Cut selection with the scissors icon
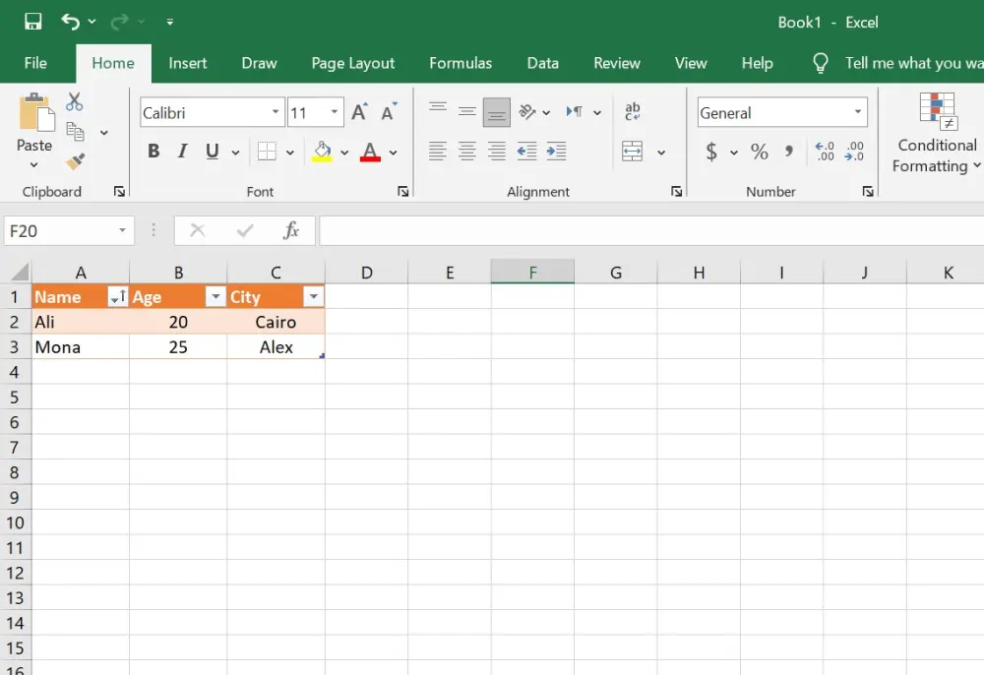The image size is (984, 675). [x=75, y=101]
